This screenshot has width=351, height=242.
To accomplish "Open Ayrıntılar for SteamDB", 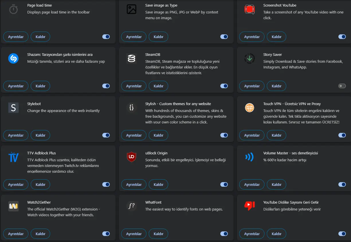I will click(134, 86).
